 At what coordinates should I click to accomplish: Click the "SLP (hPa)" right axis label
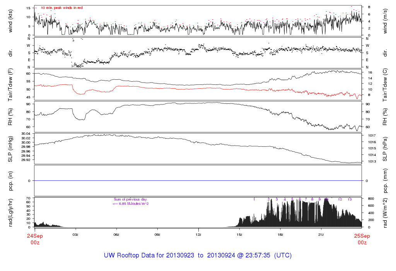pos(385,149)
